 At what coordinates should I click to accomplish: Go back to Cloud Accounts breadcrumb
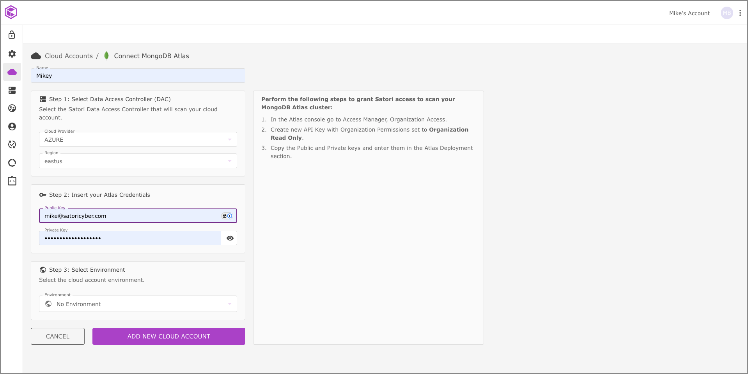click(69, 56)
